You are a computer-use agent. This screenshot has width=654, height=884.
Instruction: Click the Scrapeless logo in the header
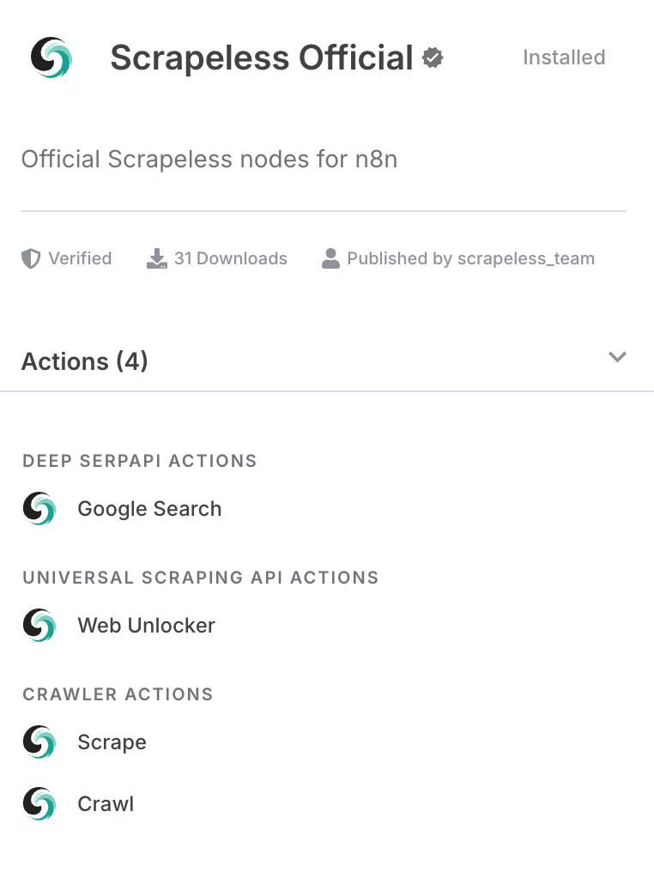point(51,58)
